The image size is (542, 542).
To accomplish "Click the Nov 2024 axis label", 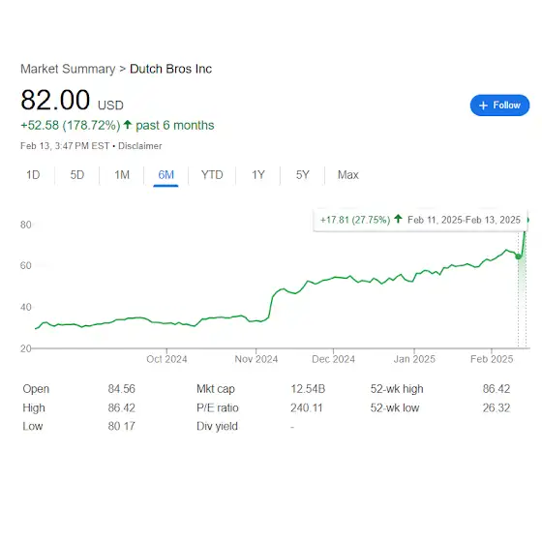I will [x=256, y=359].
